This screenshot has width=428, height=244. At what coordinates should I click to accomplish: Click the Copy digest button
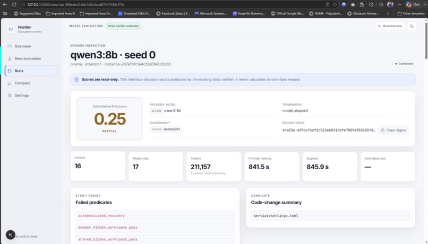tap(393, 130)
